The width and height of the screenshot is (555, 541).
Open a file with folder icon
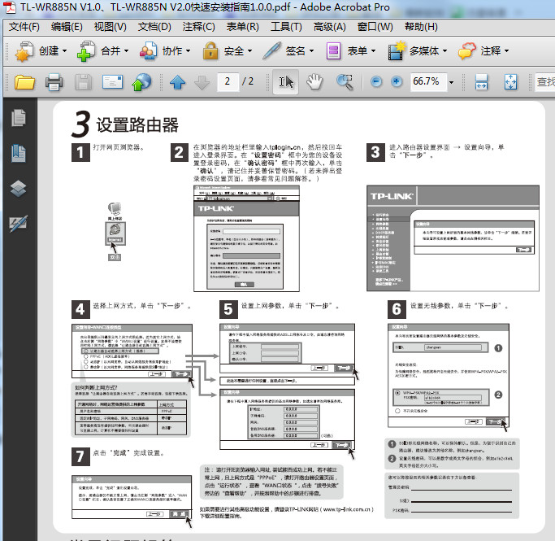click(24, 82)
